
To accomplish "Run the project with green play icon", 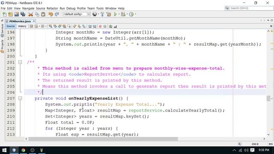I will [115, 14].
